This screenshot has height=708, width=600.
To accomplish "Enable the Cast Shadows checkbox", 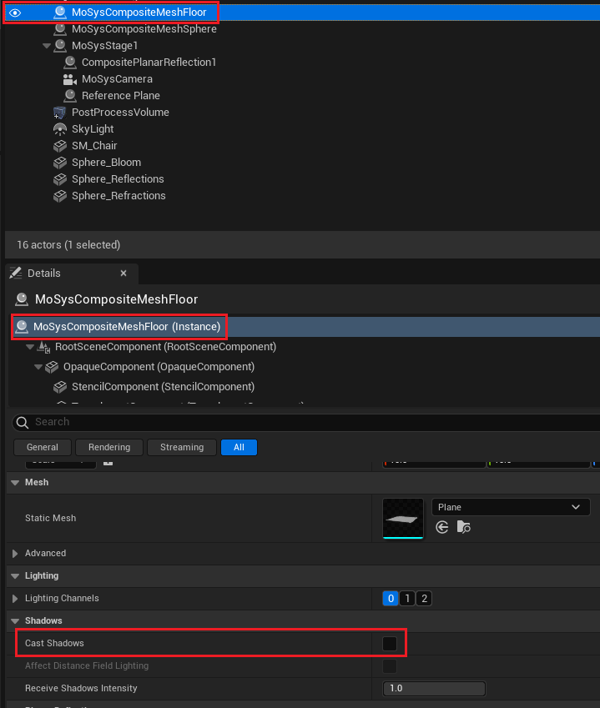I will coord(390,644).
